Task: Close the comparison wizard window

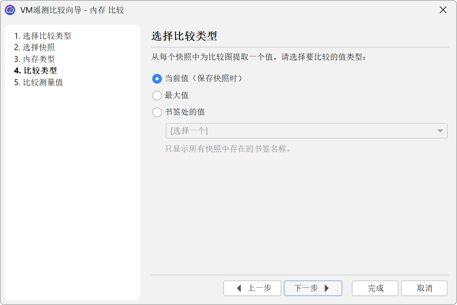Action: pyautogui.click(x=443, y=10)
